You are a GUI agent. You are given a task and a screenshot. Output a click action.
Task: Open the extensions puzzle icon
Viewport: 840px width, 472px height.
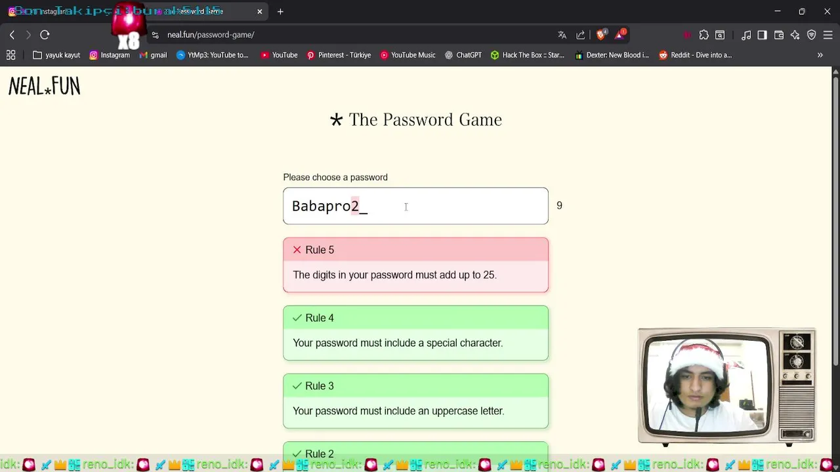click(703, 35)
